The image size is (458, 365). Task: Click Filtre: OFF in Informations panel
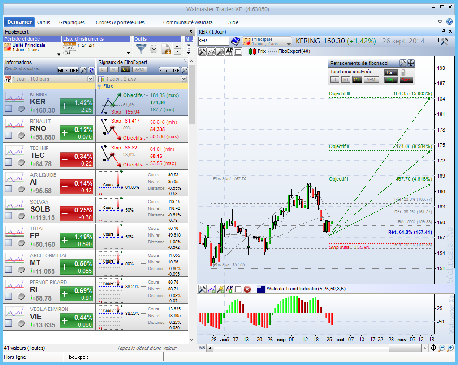tap(68, 70)
